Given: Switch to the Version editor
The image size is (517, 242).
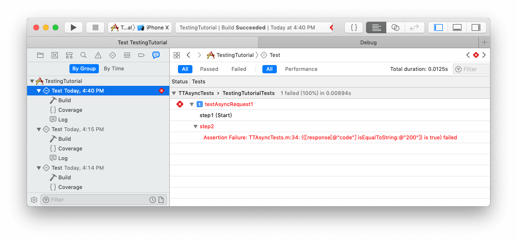Looking at the screenshot, I should 414,27.
